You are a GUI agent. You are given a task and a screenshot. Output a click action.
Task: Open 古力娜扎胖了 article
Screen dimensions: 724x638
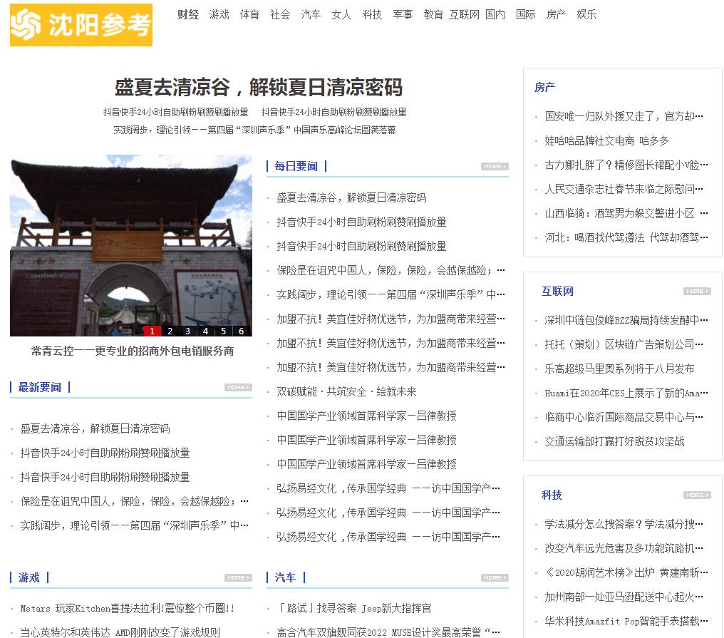626,165
